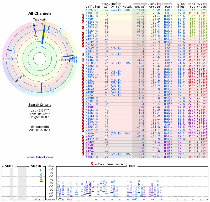Viewport: 210px width, 202px height.
Task: Click the All Channels title
Action: pyautogui.click(x=40, y=13)
